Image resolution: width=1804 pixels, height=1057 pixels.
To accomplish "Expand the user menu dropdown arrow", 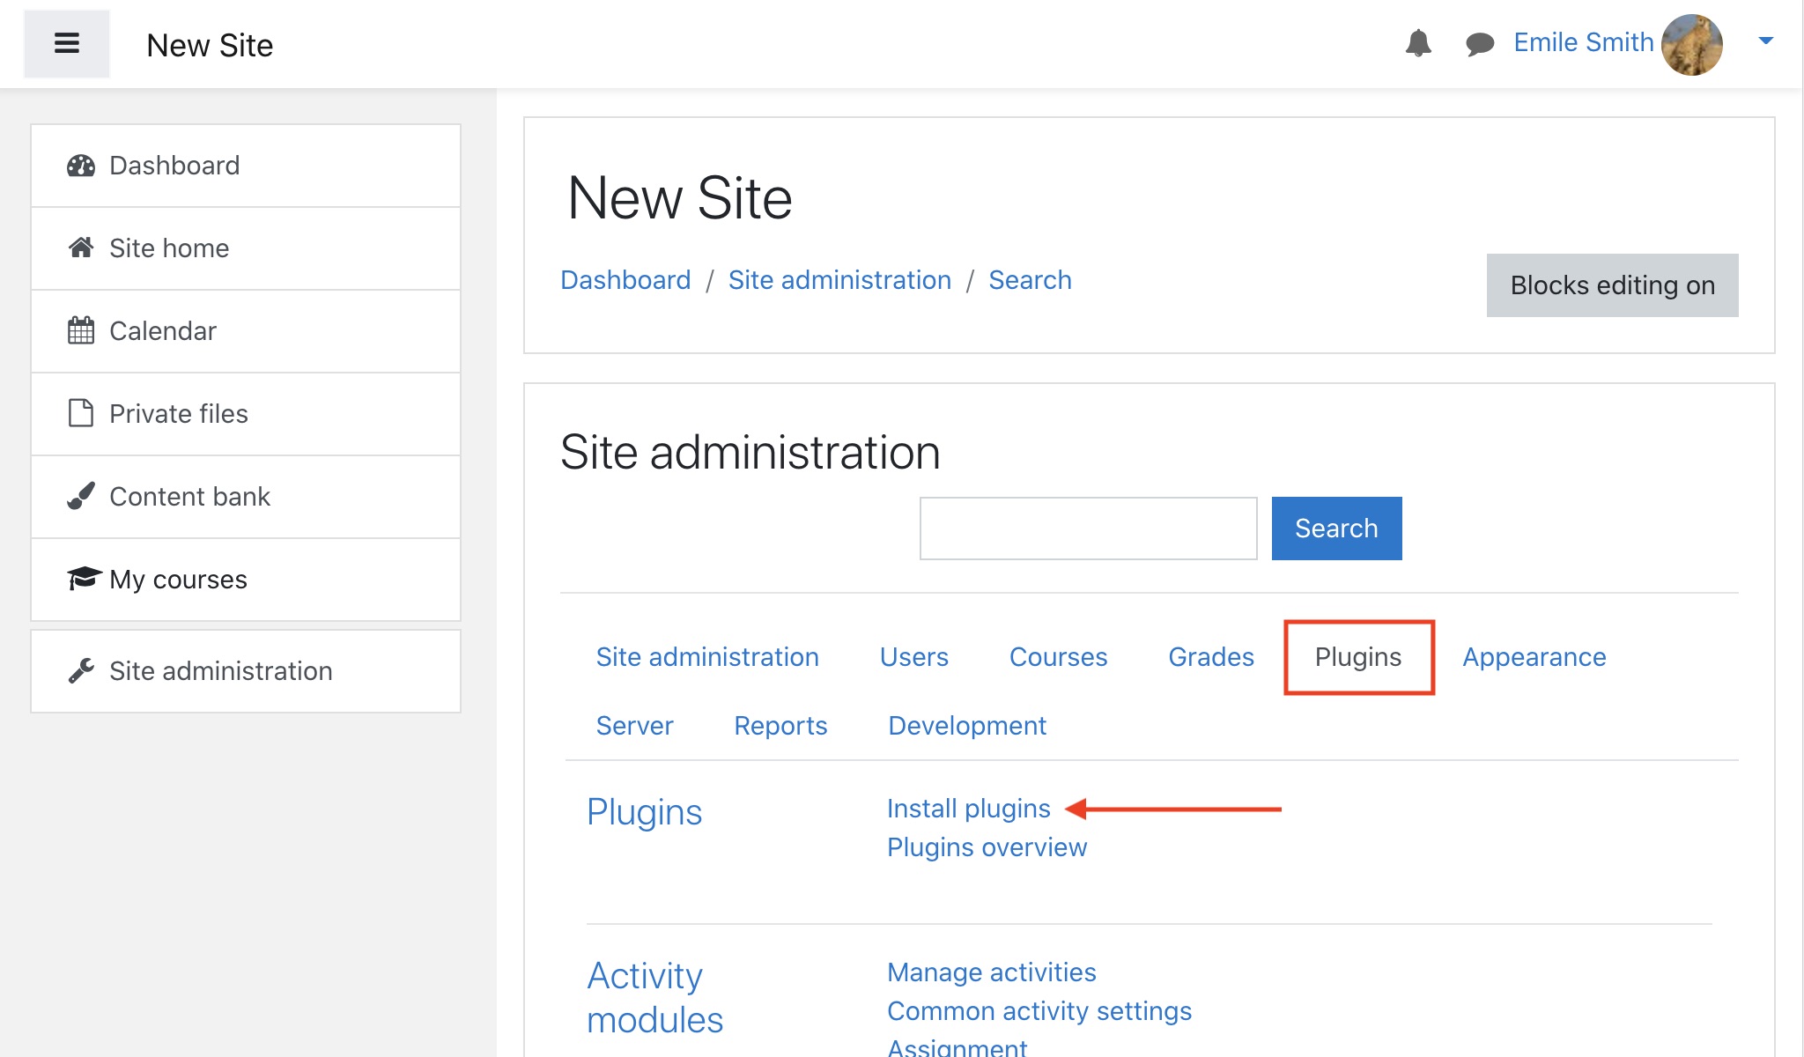I will tap(1765, 41).
